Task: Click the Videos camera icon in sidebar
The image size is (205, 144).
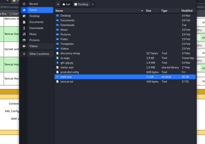Action: click(24, 46)
